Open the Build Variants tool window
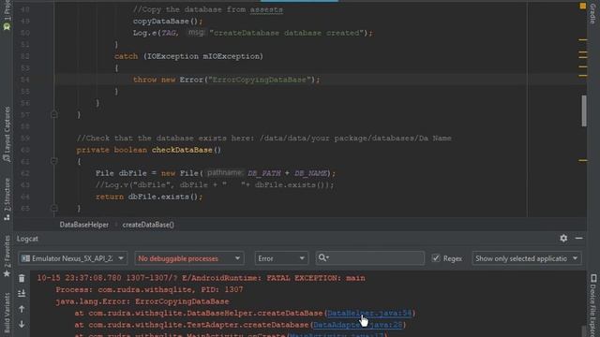 [x=7, y=314]
